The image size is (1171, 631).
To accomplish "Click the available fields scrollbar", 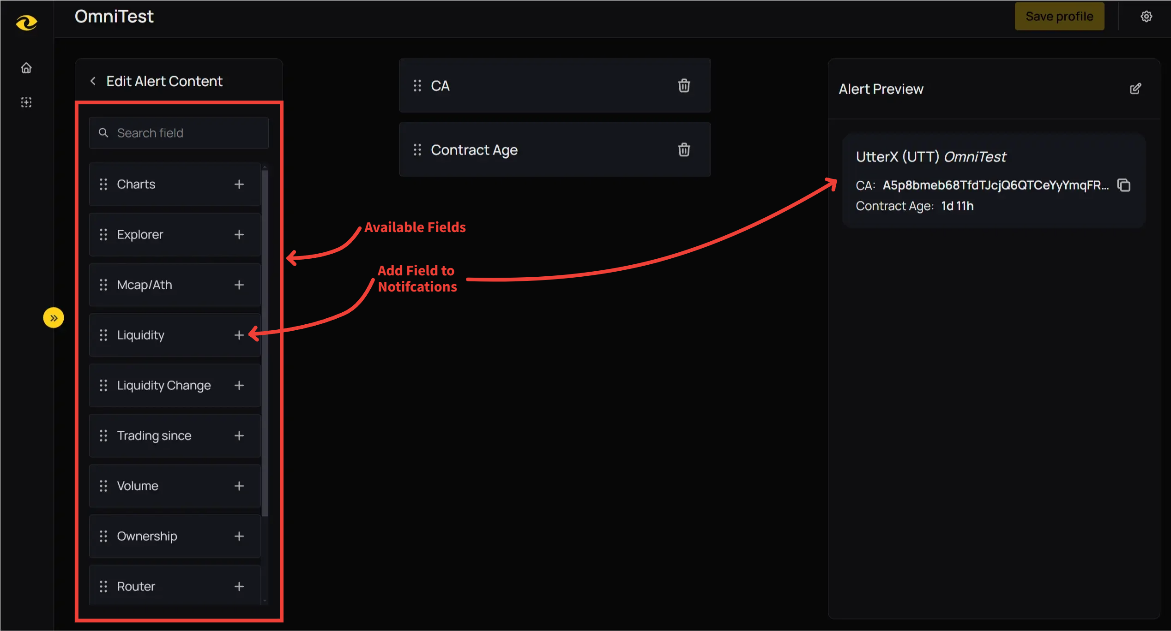I will pyautogui.click(x=265, y=344).
